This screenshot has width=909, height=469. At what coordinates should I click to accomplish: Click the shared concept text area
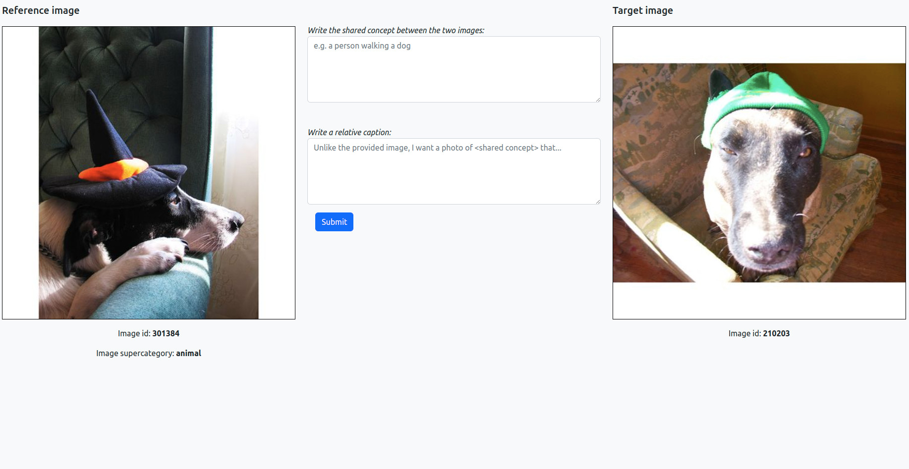coord(454,69)
